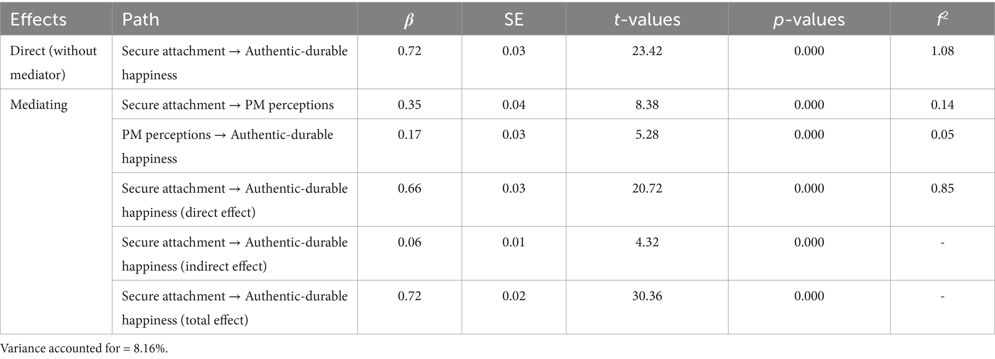Click the "Variance accounted for = 8.16%" footnote
Screen dimensions: 995x359
(84, 348)
